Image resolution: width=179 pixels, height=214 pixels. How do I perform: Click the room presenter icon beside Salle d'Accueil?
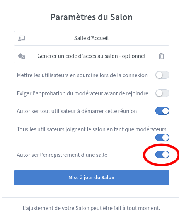[x=21, y=38]
